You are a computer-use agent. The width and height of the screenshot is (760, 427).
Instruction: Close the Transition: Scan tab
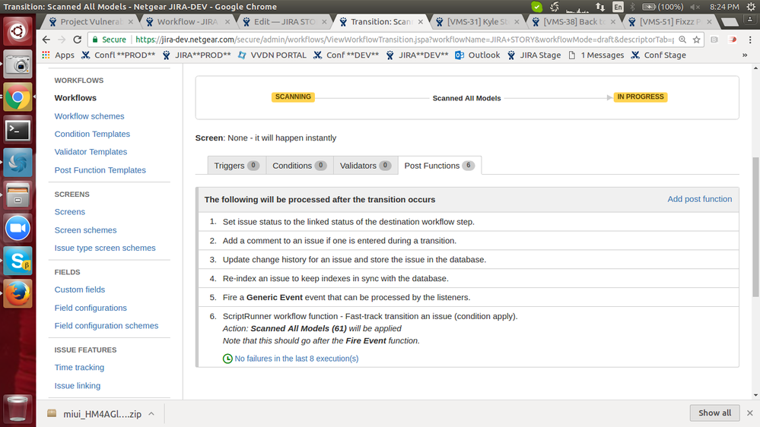click(420, 22)
